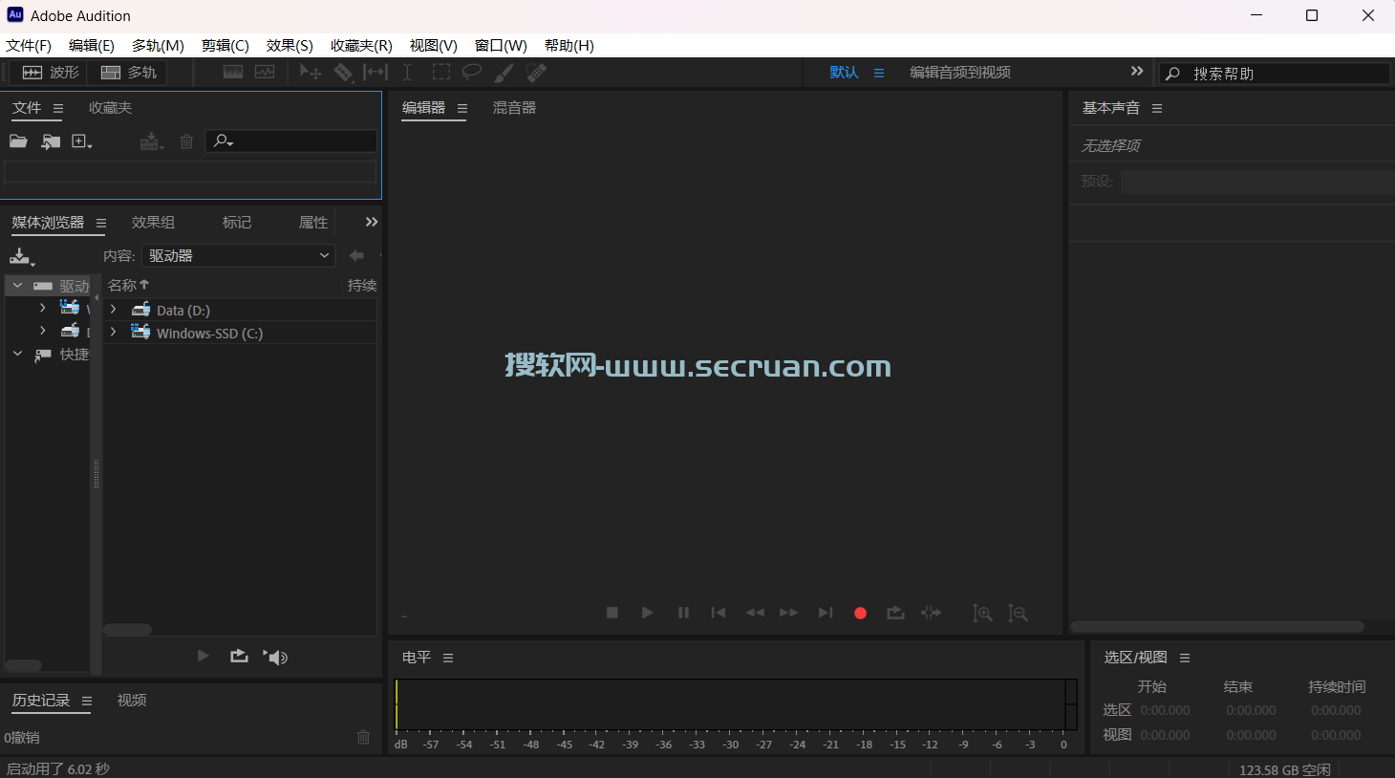Click the Stop transport button
The width and height of the screenshot is (1395, 778).
coord(612,613)
